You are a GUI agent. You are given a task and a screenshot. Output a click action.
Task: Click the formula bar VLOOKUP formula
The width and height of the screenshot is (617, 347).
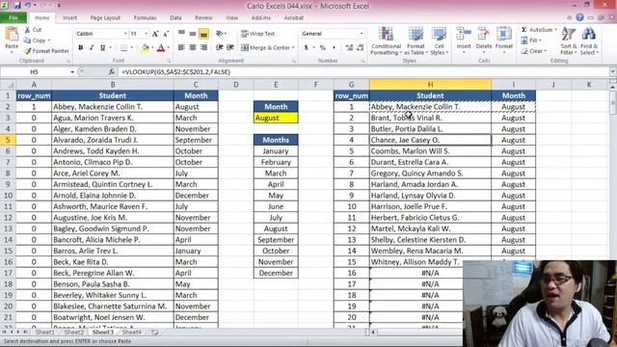[175, 72]
